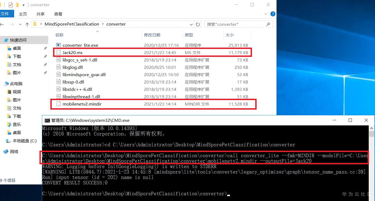This screenshot has height=201, width=375.
Task: Select the libmindspore_gvar.dll file
Action: pos(83,75)
